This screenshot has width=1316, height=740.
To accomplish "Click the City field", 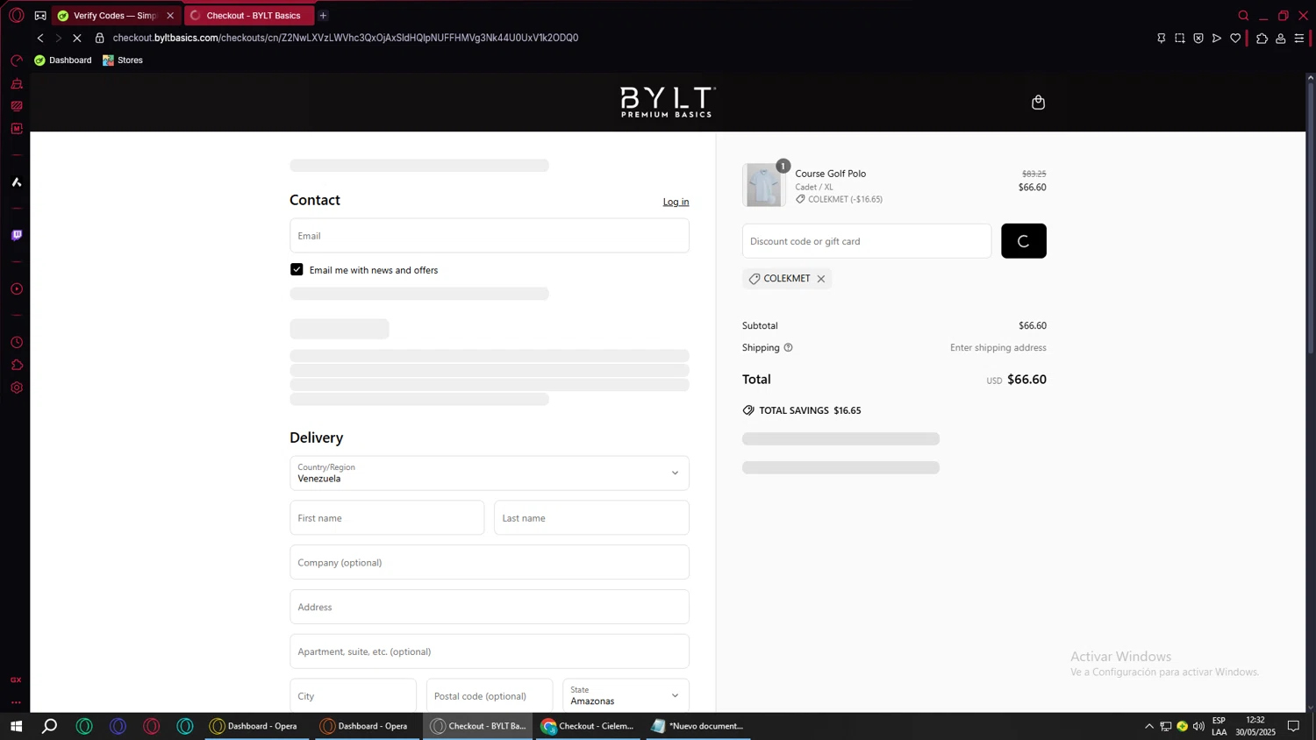I will (x=353, y=695).
